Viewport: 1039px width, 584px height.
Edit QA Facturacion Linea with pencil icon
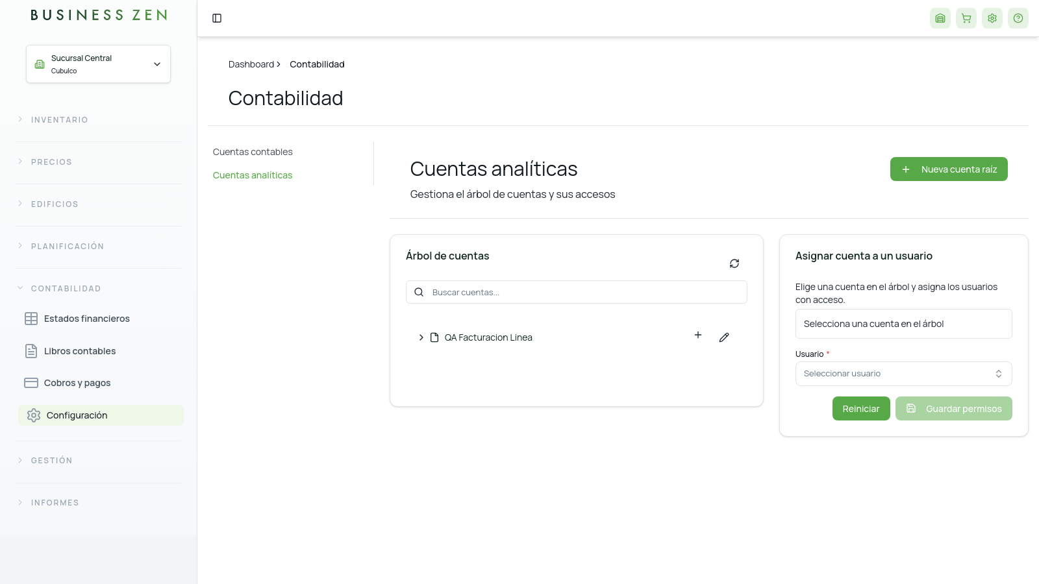point(724,337)
